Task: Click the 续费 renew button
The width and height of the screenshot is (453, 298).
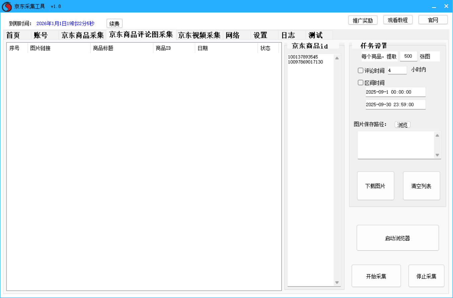Action: point(114,24)
